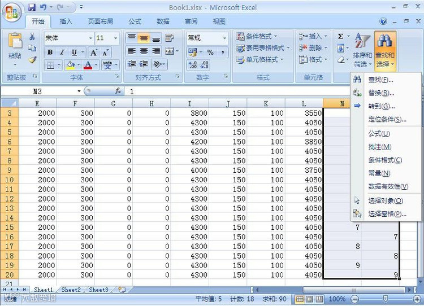Switch to Page Layout view in status bar
Viewport: 424px width, 306px height.
pos(310,299)
